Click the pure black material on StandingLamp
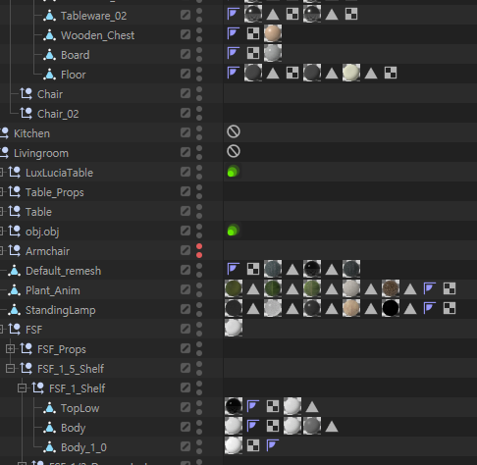 coord(391,308)
